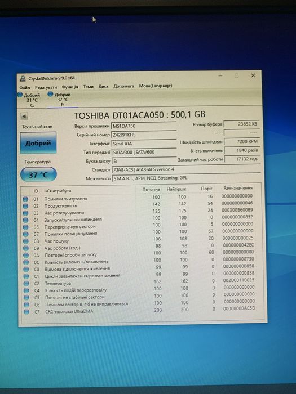296x394 pixels.
Task: Click the CrystalDiskInfo title bar app icon
Action: coord(23,78)
